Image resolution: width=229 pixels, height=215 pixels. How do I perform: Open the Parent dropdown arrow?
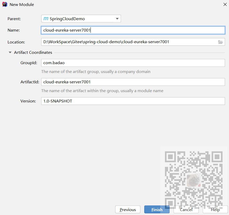click(117, 19)
